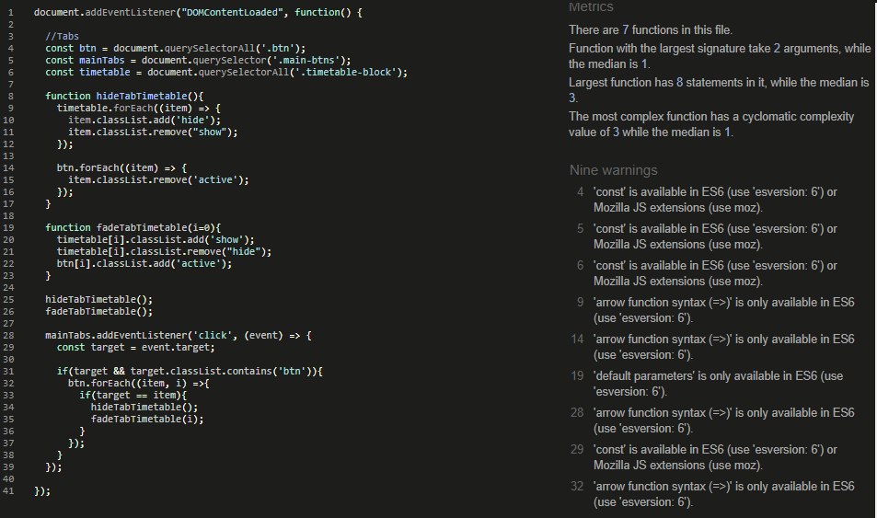Viewport: 877px width, 518px height.
Task: Click the 'const btn' declaration on line 4
Action: (x=176, y=48)
